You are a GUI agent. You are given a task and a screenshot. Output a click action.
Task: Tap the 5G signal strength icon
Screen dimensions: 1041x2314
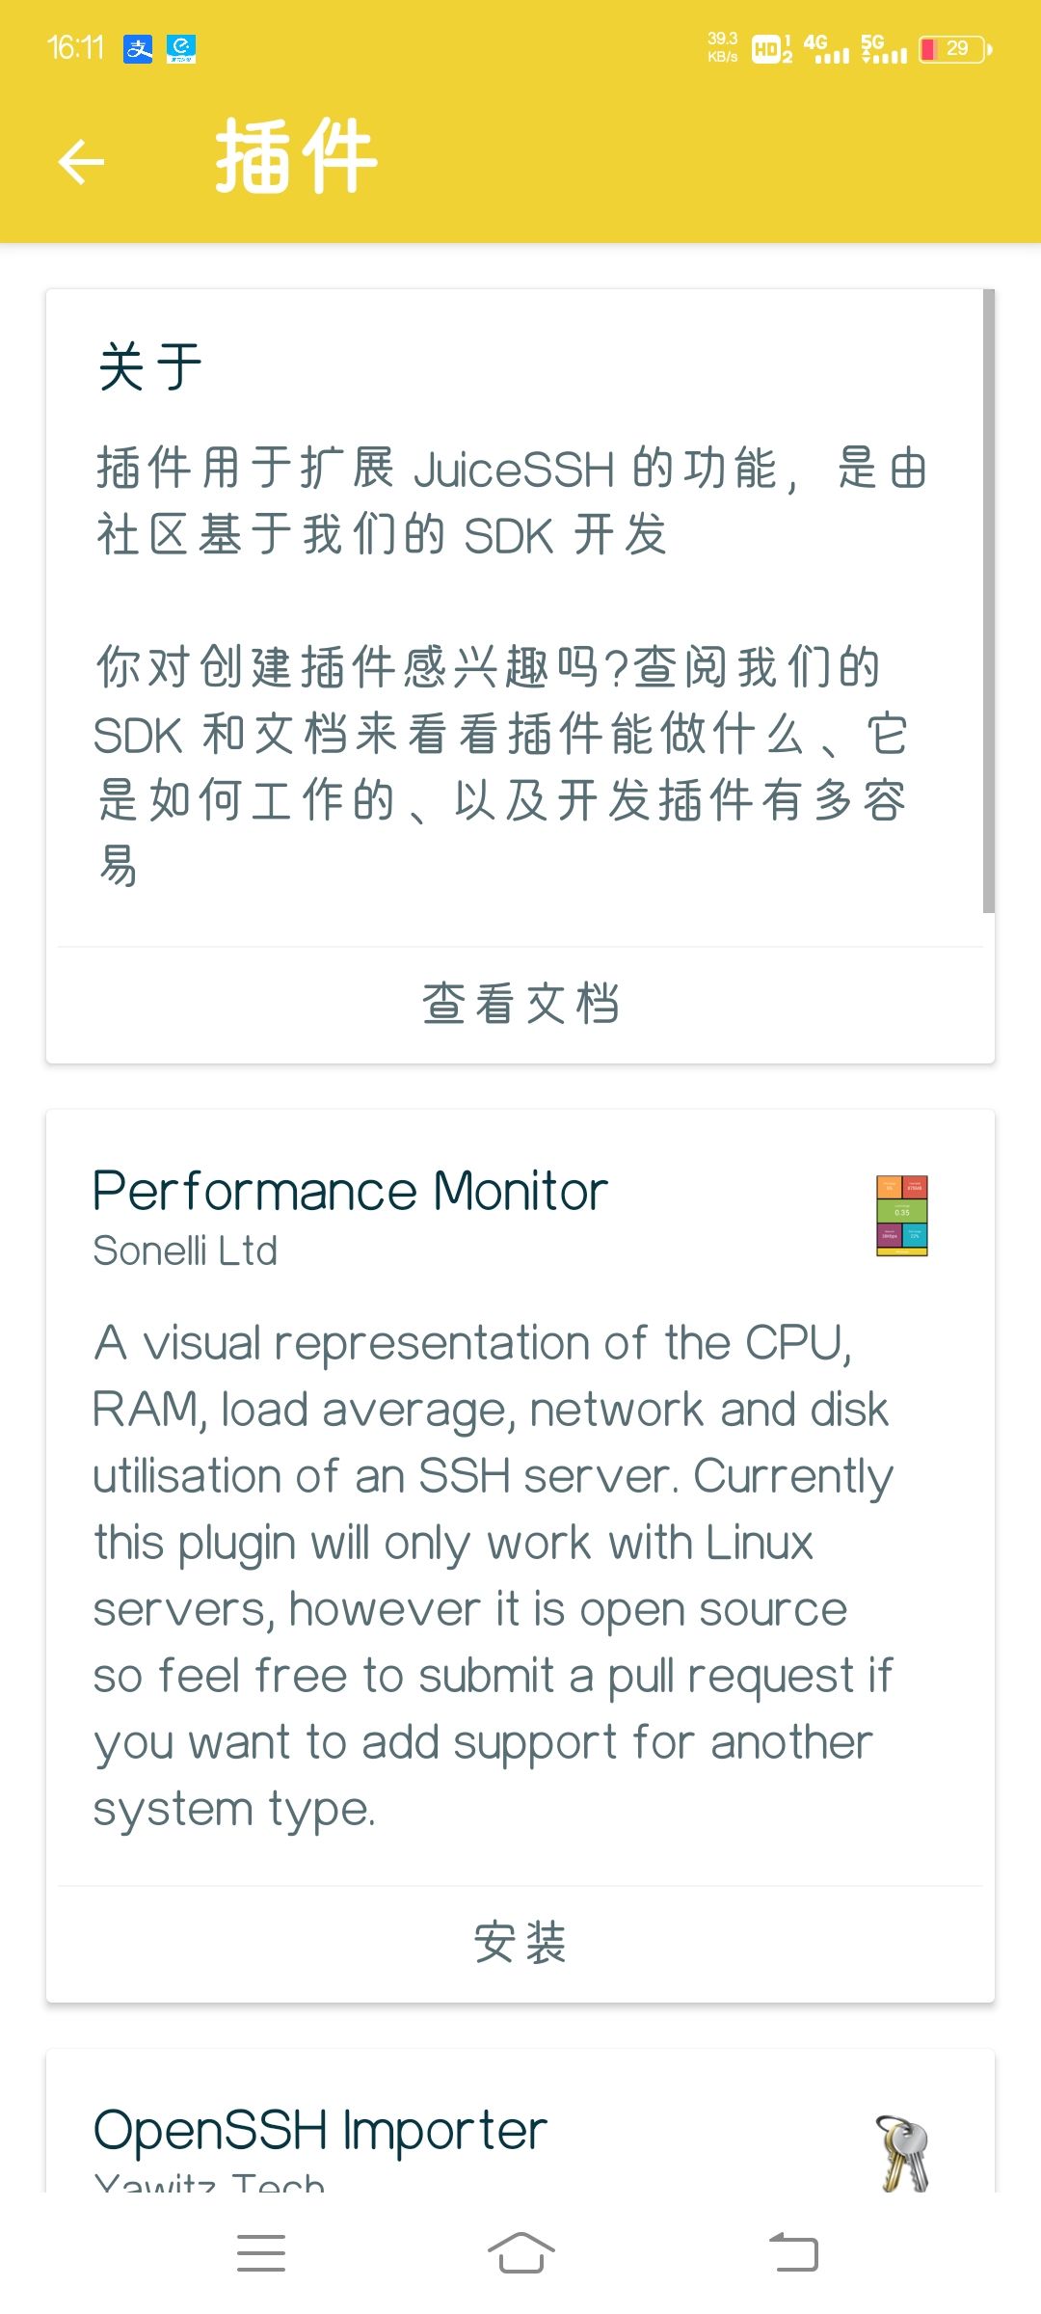[x=884, y=49]
